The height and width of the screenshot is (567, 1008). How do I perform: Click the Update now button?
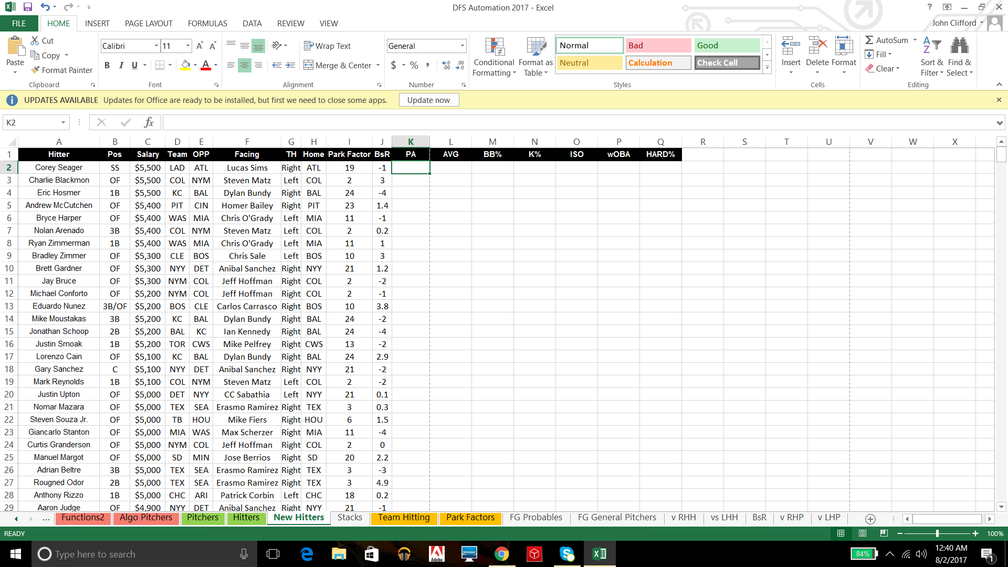click(428, 100)
